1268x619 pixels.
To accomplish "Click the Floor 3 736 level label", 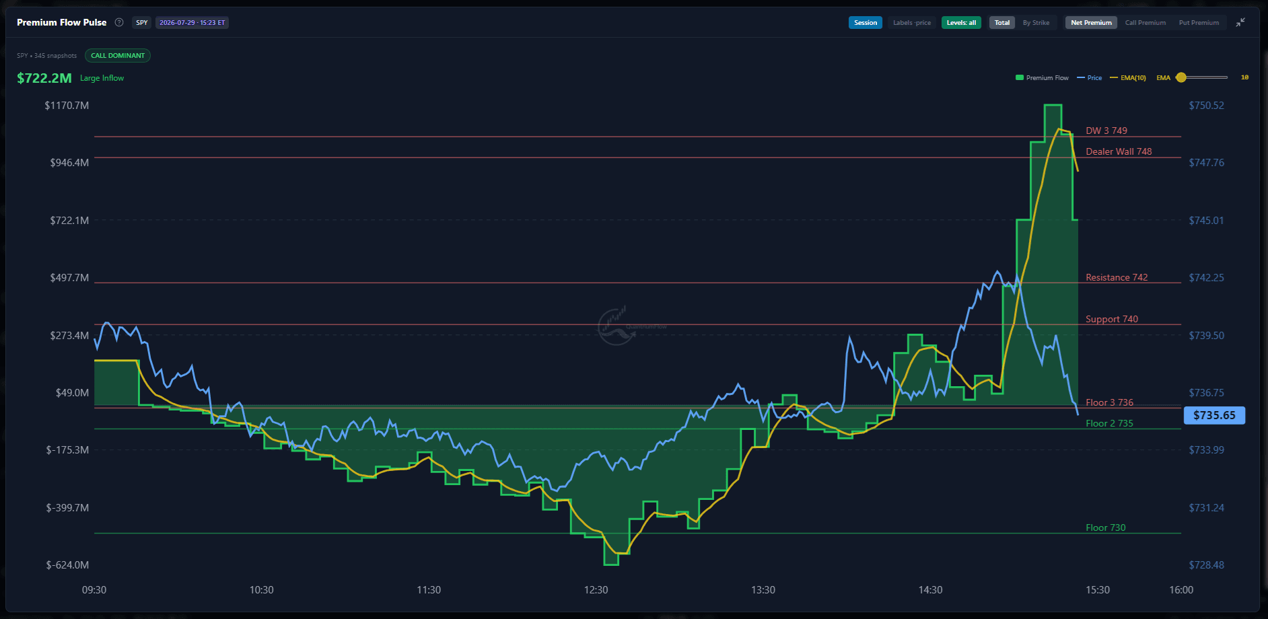I will 1109,402.
